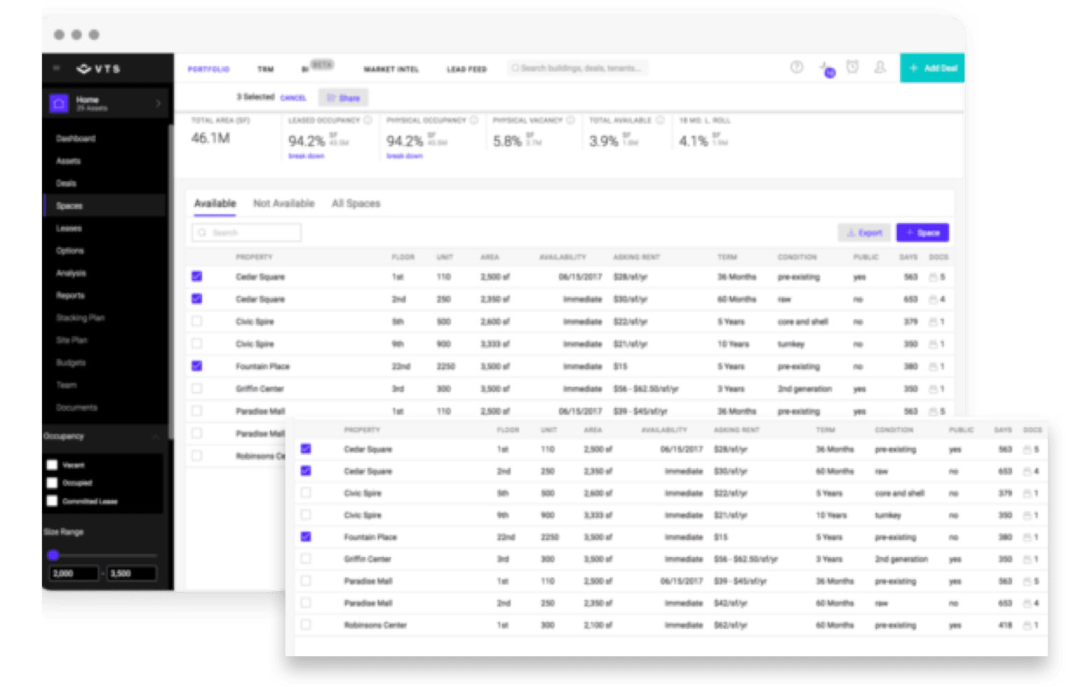This screenshot has width=1066, height=687.
Task: Open docs icon for Fountain Place, front panel
Action: pyautogui.click(x=1028, y=537)
